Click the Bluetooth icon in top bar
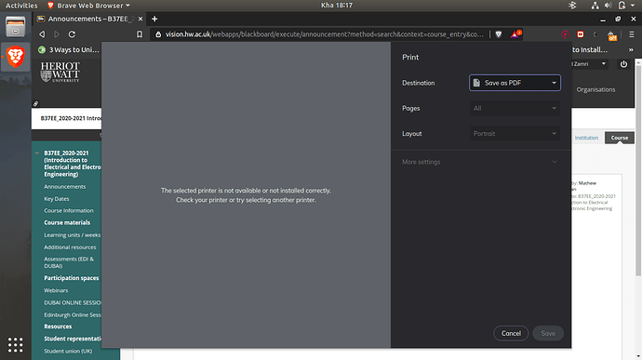This screenshot has height=360, width=642. point(572,6)
